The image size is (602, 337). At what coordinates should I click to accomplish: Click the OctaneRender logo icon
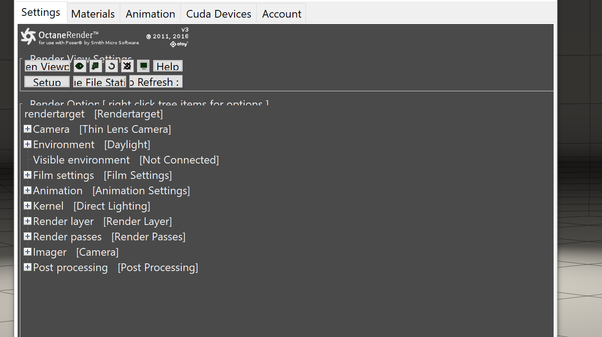click(x=28, y=37)
